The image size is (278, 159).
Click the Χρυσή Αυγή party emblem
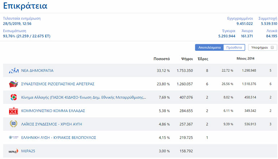pos(13,124)
